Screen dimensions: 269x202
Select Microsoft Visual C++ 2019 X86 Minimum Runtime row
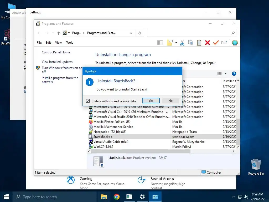(162, 112)
